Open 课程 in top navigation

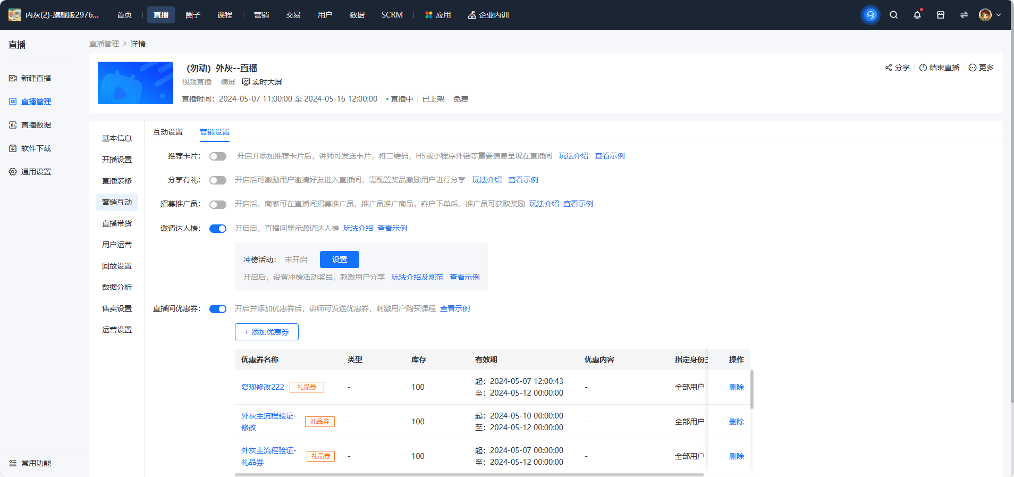pyautogui.click(x=225, y=15)
